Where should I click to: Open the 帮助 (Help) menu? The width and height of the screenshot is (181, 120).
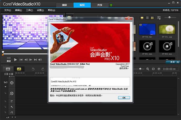(52, 10)
